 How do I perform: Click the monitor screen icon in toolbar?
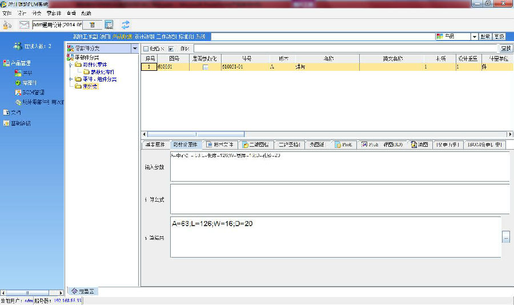[109, 25]
